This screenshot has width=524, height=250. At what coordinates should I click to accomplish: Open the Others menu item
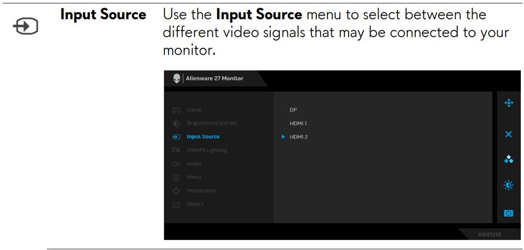coord(195,204)
